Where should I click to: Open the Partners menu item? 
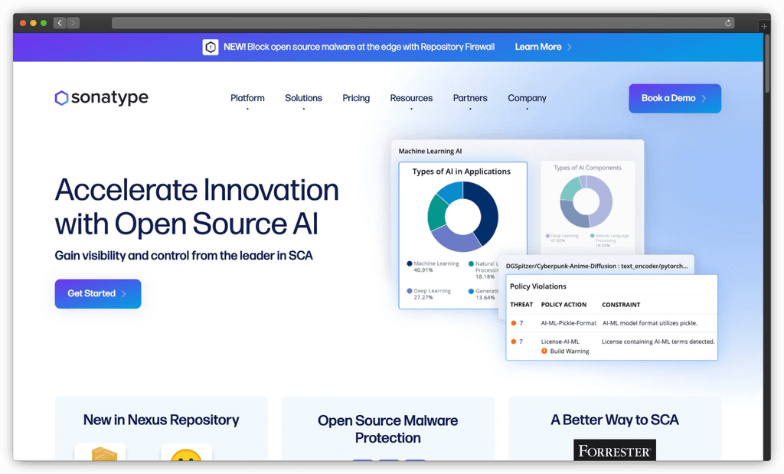tap(470, 98)
